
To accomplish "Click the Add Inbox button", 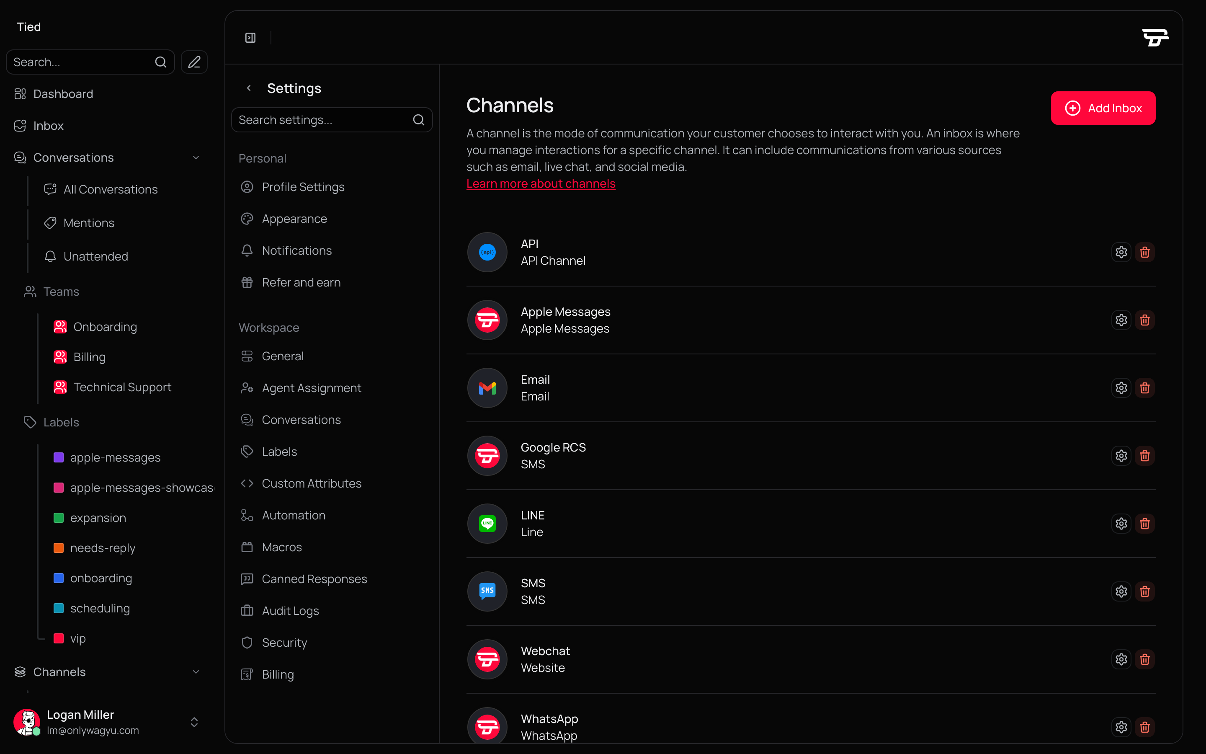I will [1103, 108].
